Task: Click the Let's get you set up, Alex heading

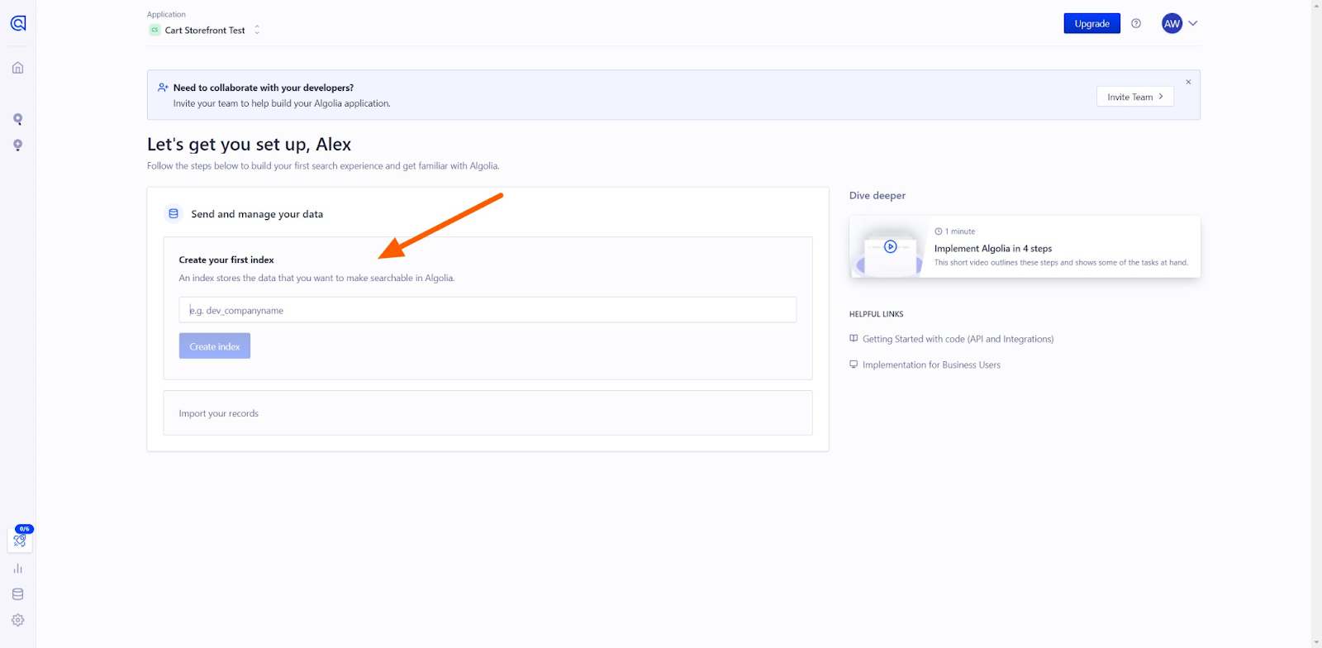Action: [x=249, y=144]
